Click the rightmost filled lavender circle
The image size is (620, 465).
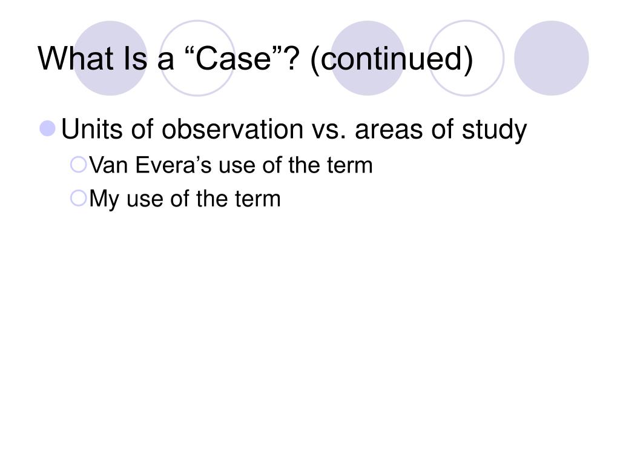[551, 58]
